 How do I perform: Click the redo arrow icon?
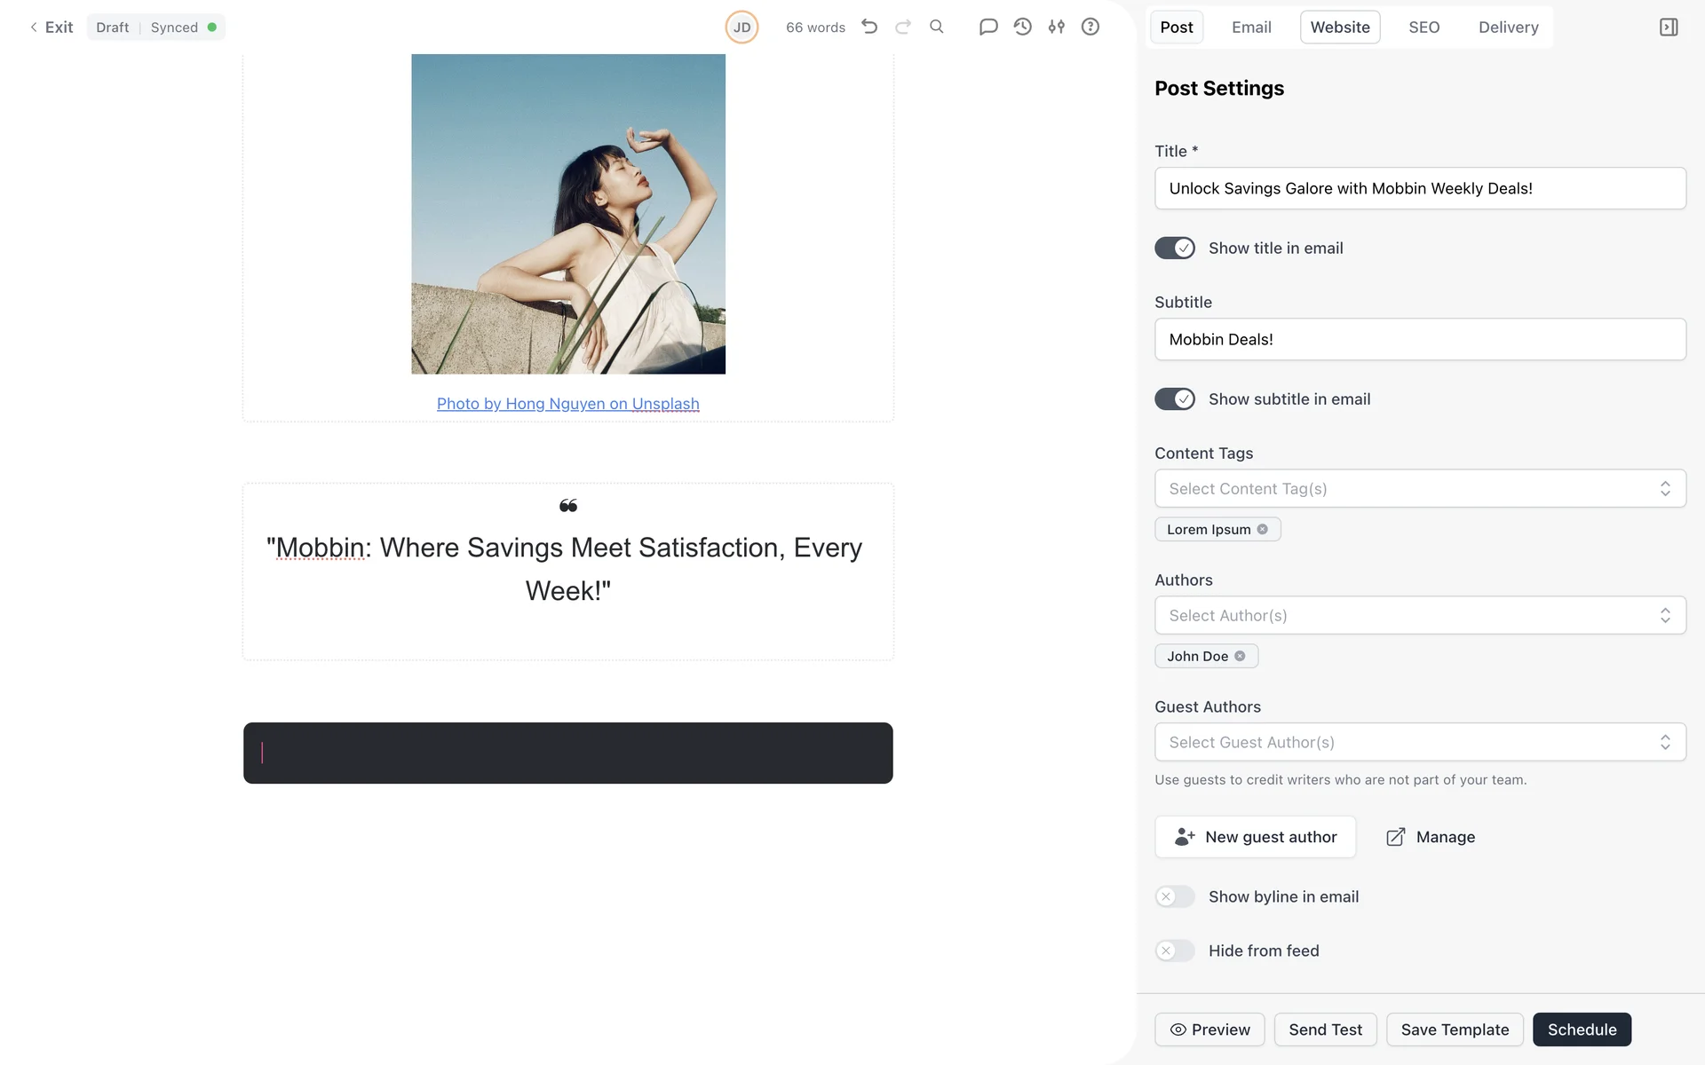(x=903, y=27)
